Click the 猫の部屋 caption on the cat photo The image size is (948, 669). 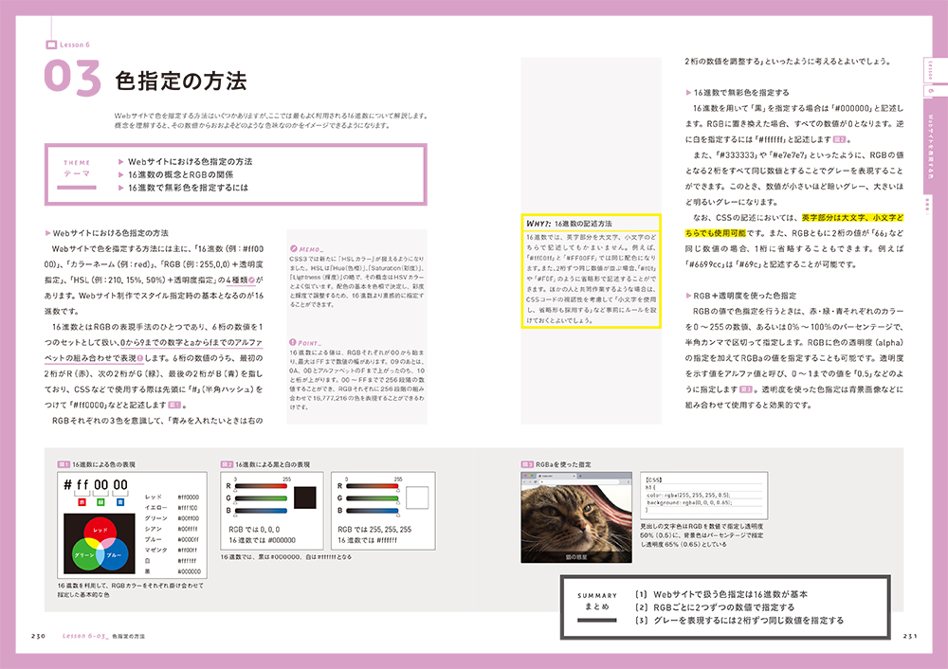click(575, 557)
